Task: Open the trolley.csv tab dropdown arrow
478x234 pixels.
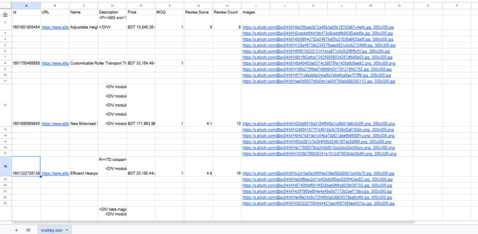Action: [67, 231]
